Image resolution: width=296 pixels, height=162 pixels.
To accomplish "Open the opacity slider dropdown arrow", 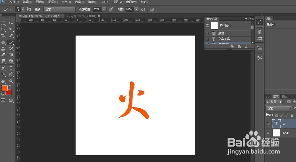I will point(104,9).
